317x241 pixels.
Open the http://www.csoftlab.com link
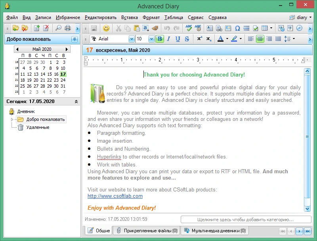pos(115,196)
